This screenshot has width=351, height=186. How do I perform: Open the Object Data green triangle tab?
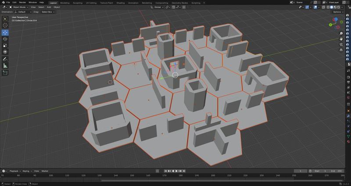click(x=348, y=136)
